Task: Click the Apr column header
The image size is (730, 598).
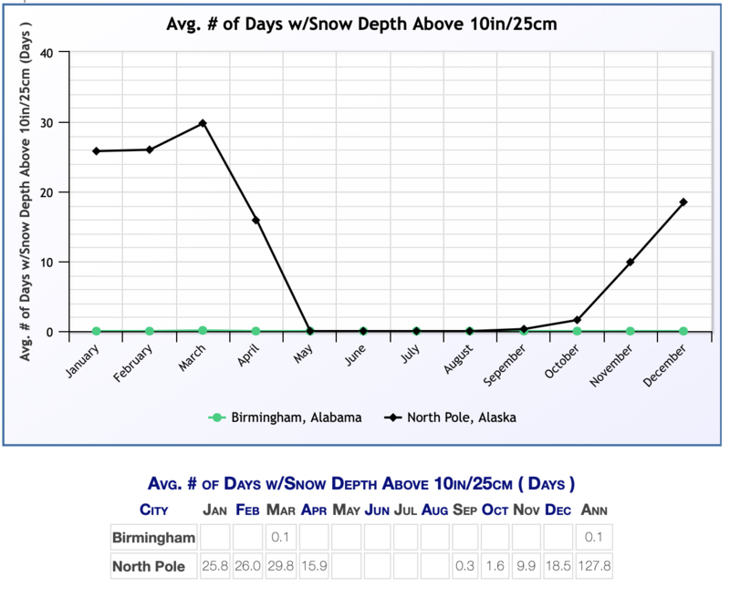Action: pos(314,510)
